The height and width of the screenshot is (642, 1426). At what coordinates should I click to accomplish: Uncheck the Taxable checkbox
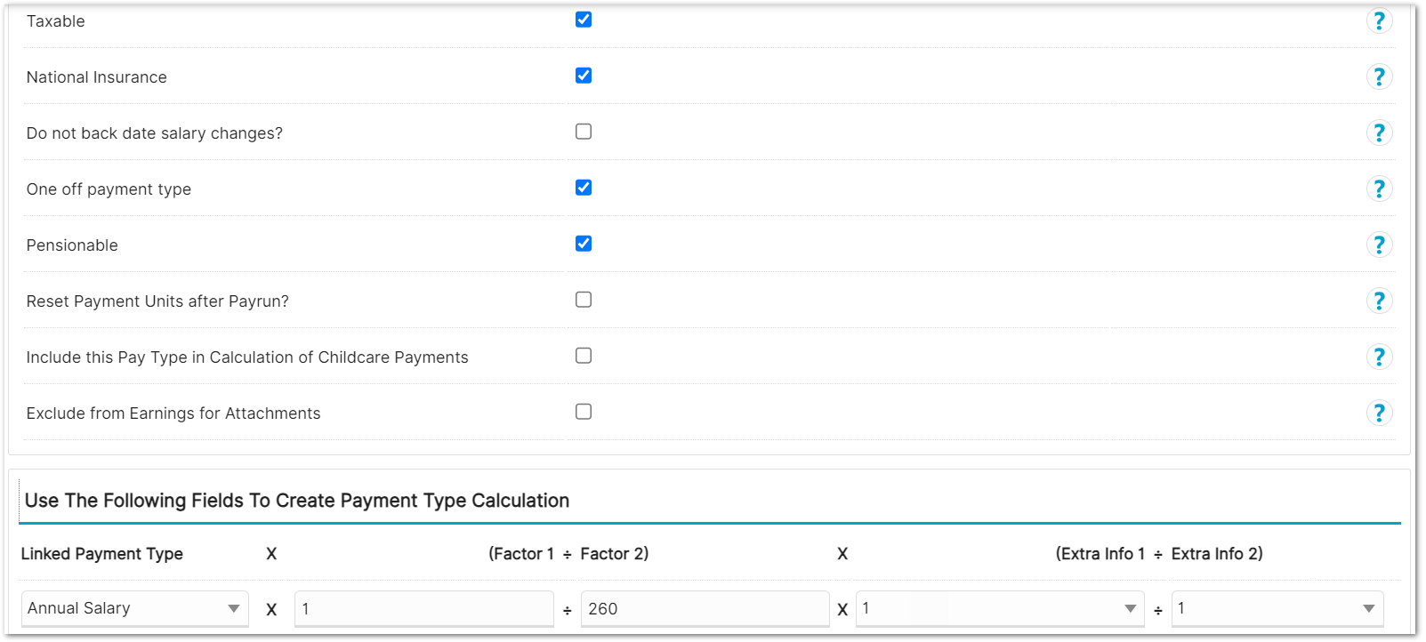point(584,20)
